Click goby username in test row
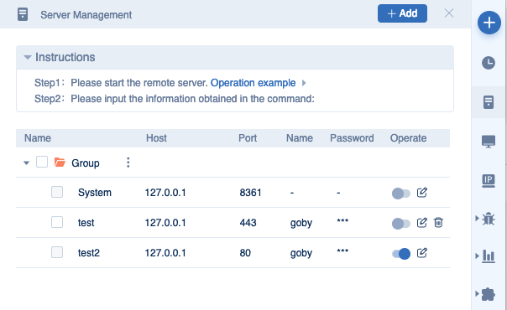Image resolution: width=507 pixels, height=310 pixels. [x=301, y=223]
